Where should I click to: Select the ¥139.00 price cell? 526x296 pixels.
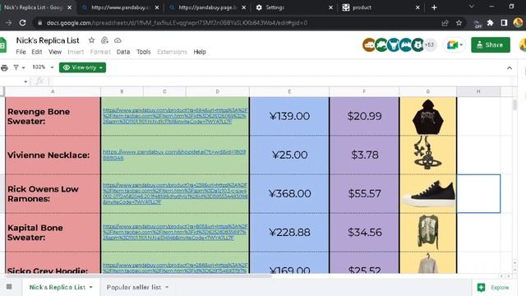(x=289, y=116)
